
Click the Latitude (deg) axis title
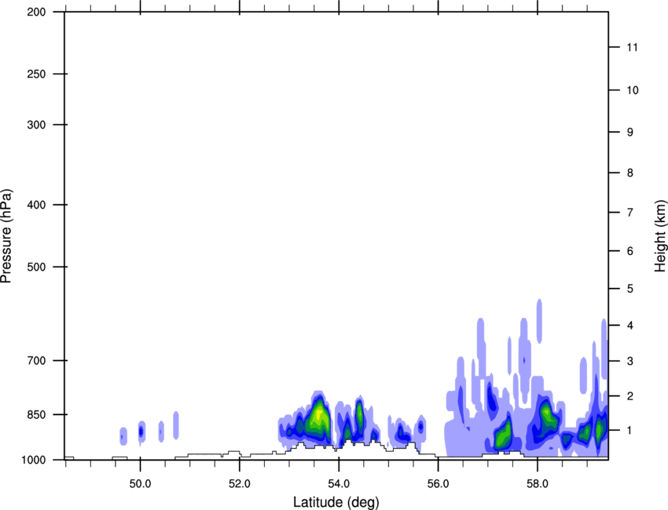coord(336,502)
